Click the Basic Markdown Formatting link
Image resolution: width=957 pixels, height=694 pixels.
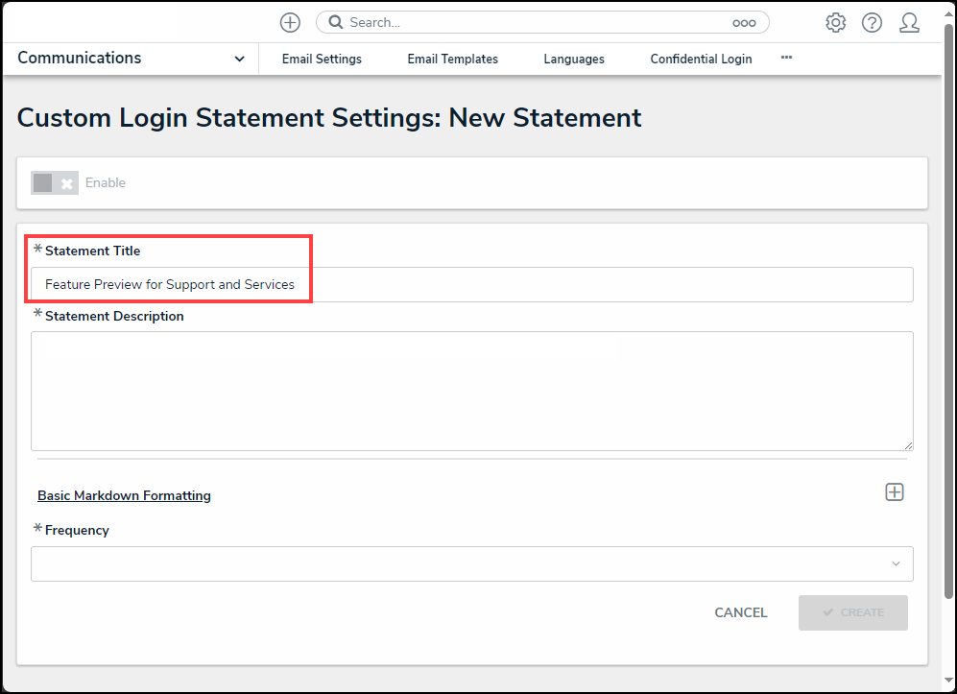click(x=124, y=496)
